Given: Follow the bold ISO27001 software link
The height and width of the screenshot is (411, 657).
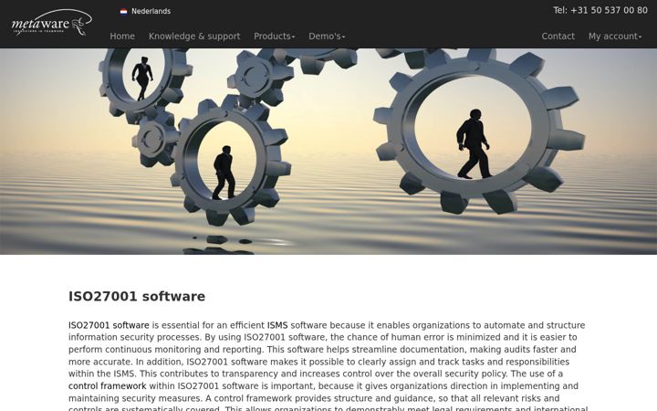Looking at the screenshot, I should tap(109, 325).
